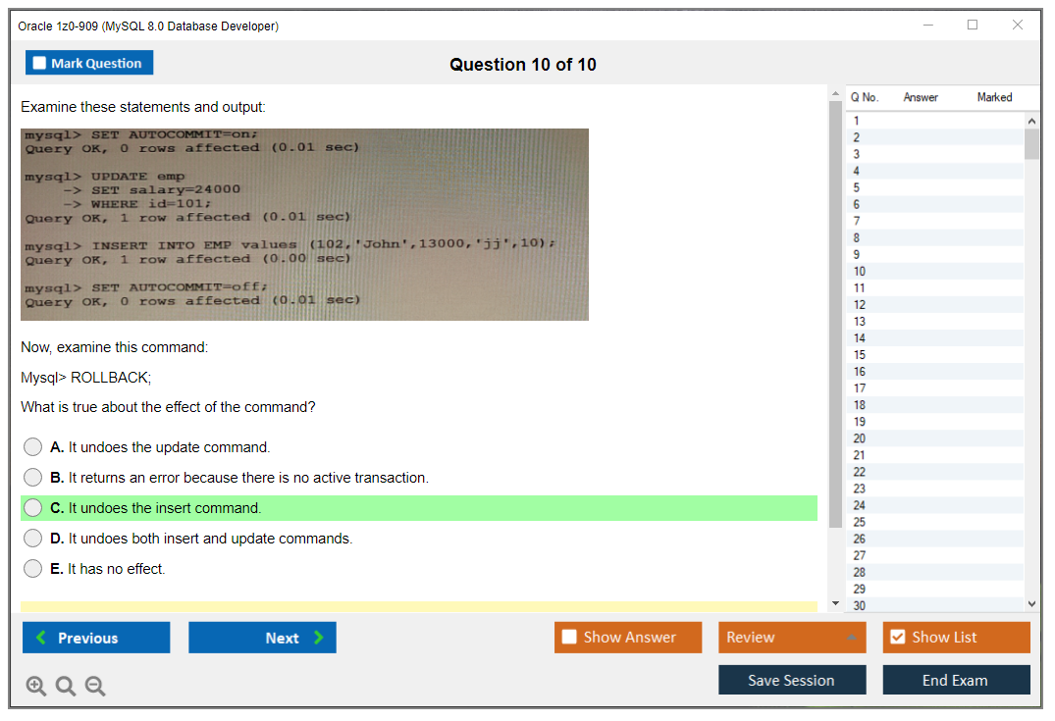1055x721 pixels.
Task: Click the zoom in magnifier icon
Action: point(36,687)
